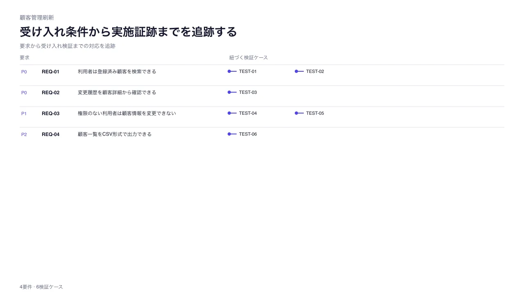524x295 pixels.
Task: Select the TEST-02 test case label
Action: (315, 71)
